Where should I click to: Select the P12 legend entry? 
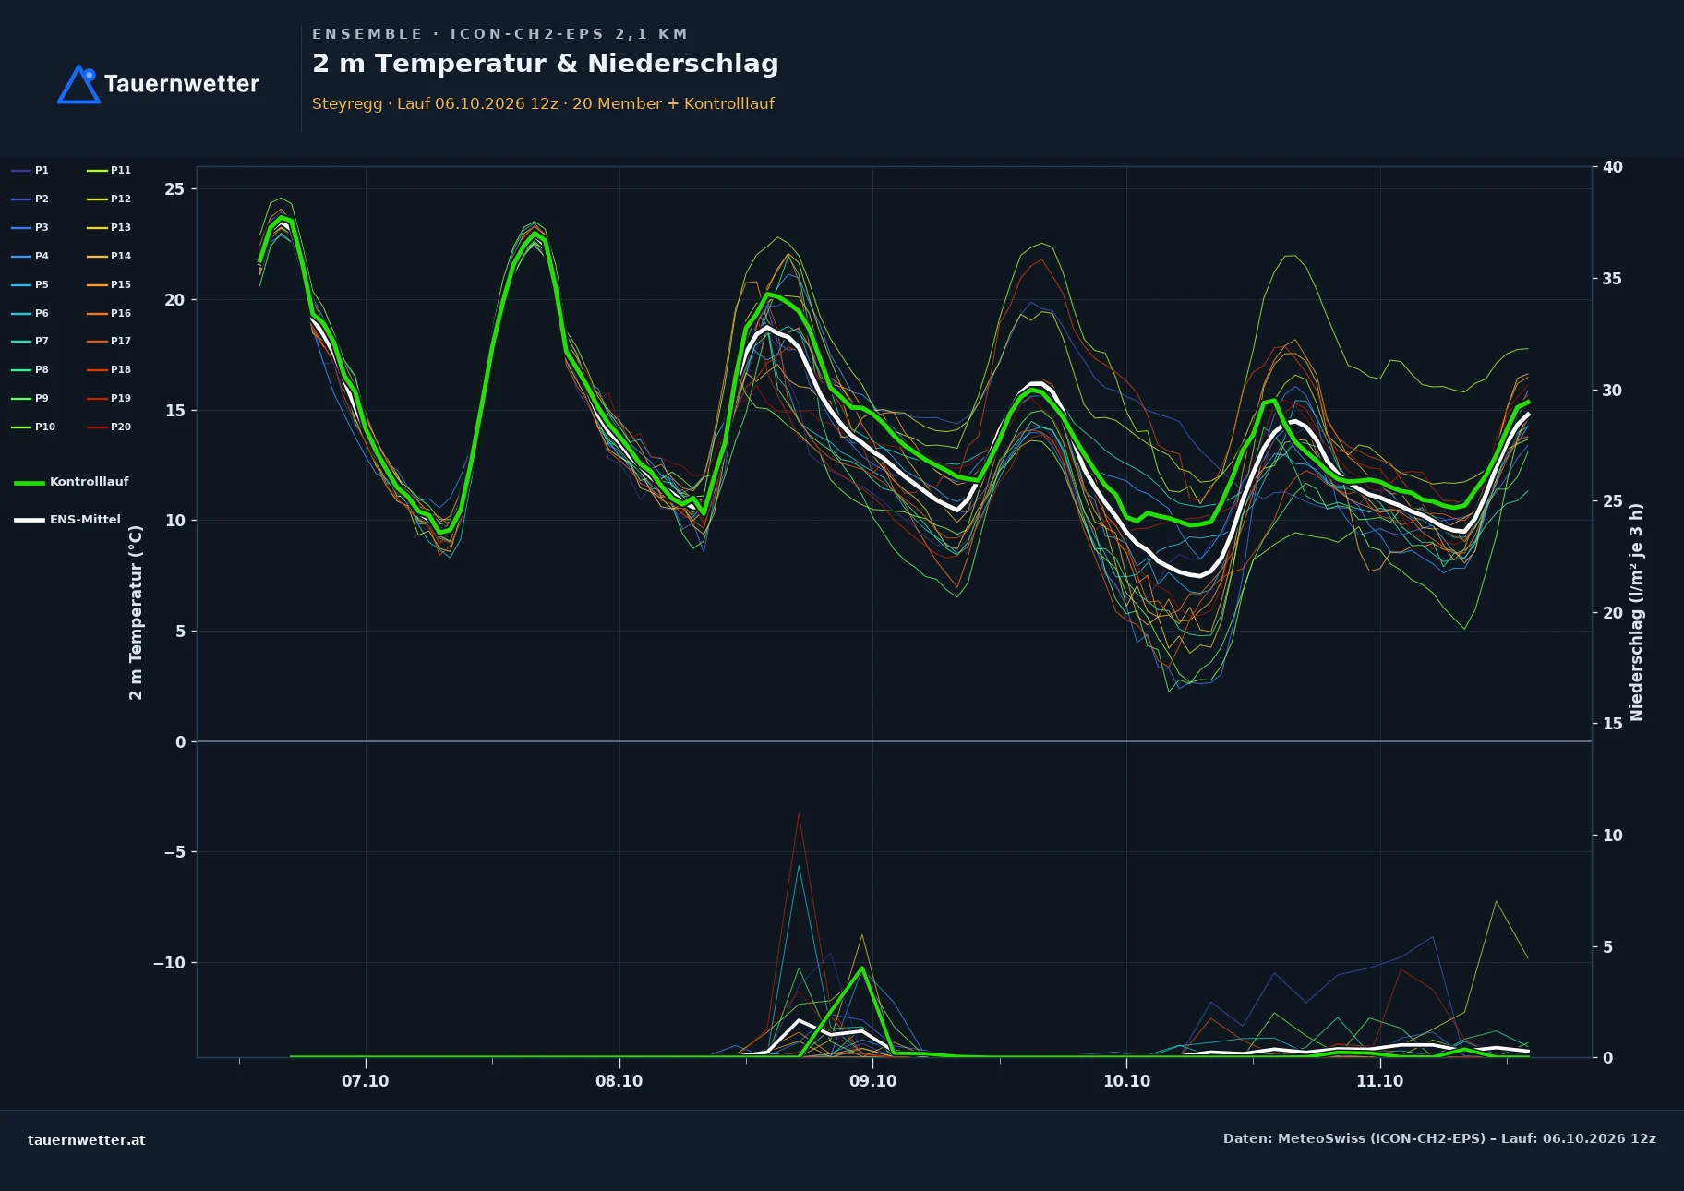(x=109, y=199)
